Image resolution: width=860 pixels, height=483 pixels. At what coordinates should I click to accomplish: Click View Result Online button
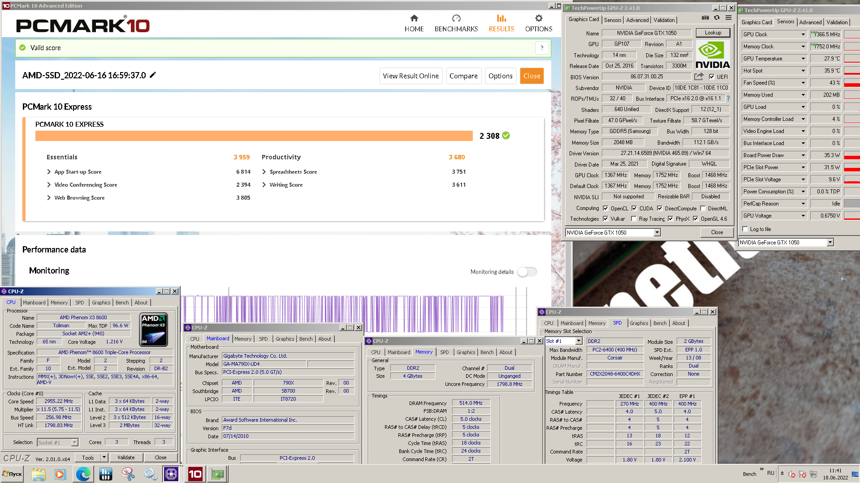pos(411,76)
